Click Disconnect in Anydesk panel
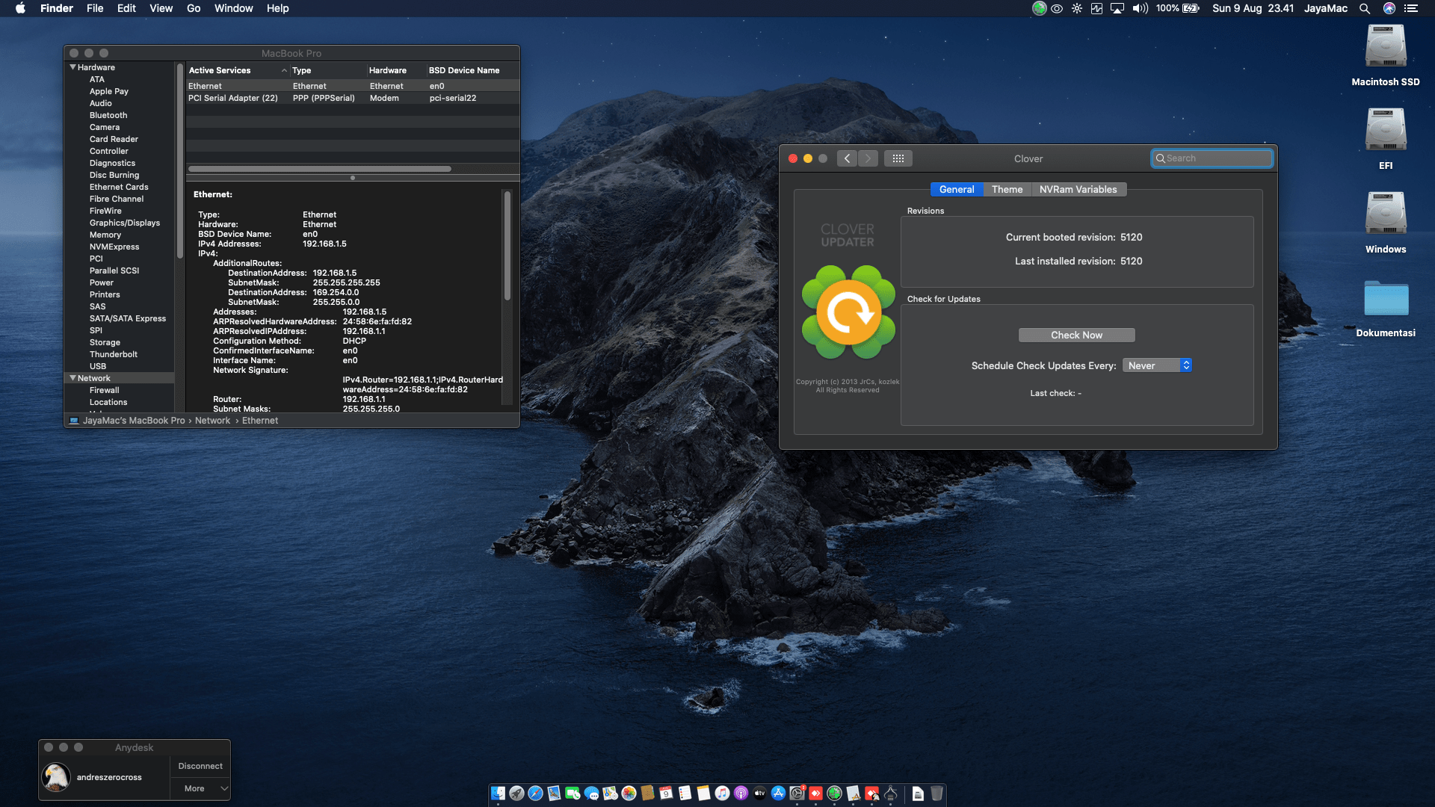This screenshot has height=807, width=1435. pos(200,766)
